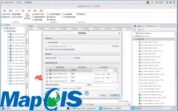Uncheck the railways row in the query table
Screen dimensions: 178x111
pos(47,81)
